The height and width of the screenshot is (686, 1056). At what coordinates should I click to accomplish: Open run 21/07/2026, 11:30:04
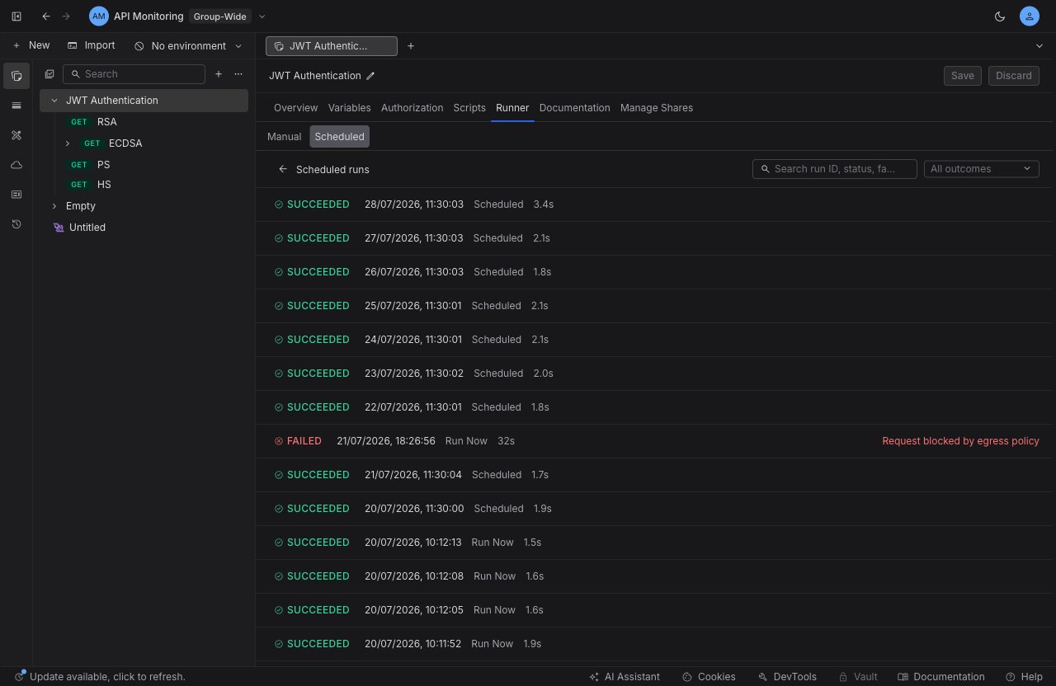tap(656, 475)
